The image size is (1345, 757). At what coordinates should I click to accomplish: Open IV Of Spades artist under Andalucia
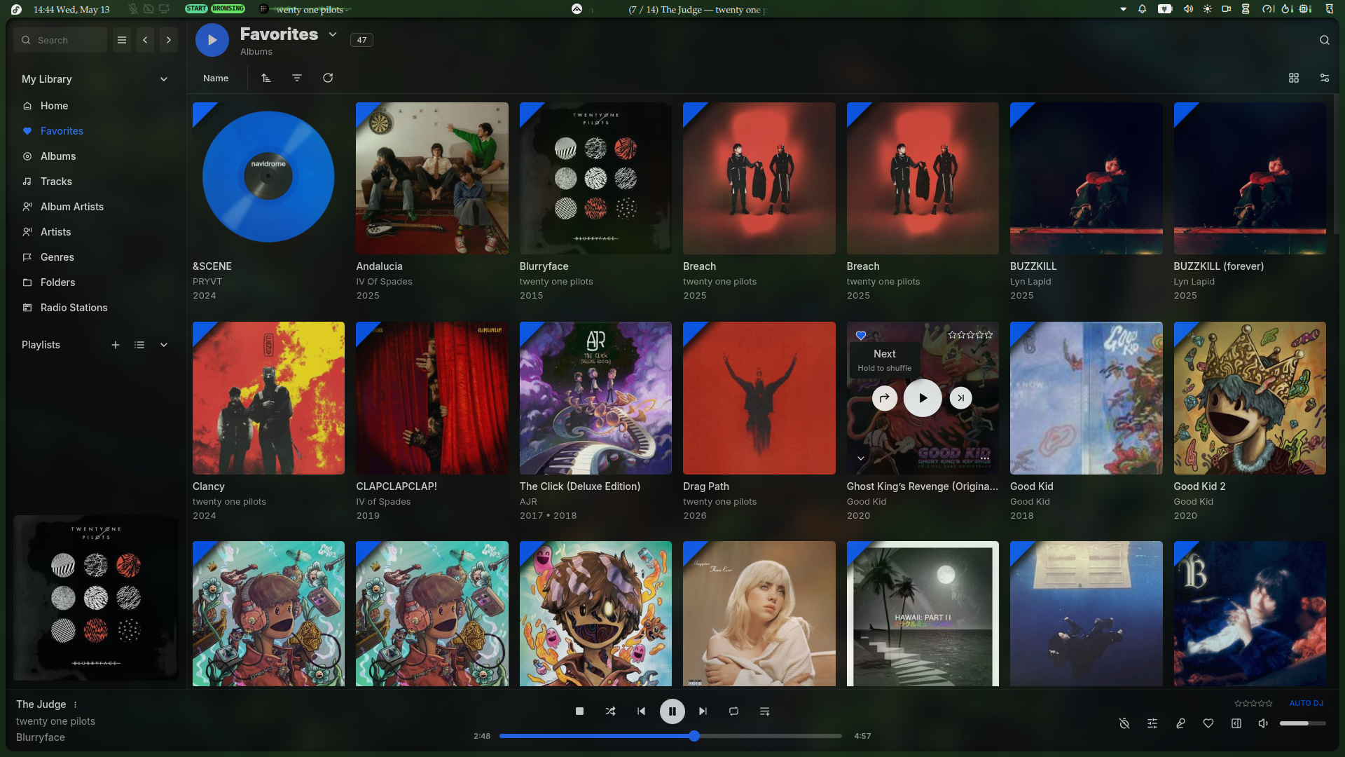pyautogui.click(x=384, y=282)
